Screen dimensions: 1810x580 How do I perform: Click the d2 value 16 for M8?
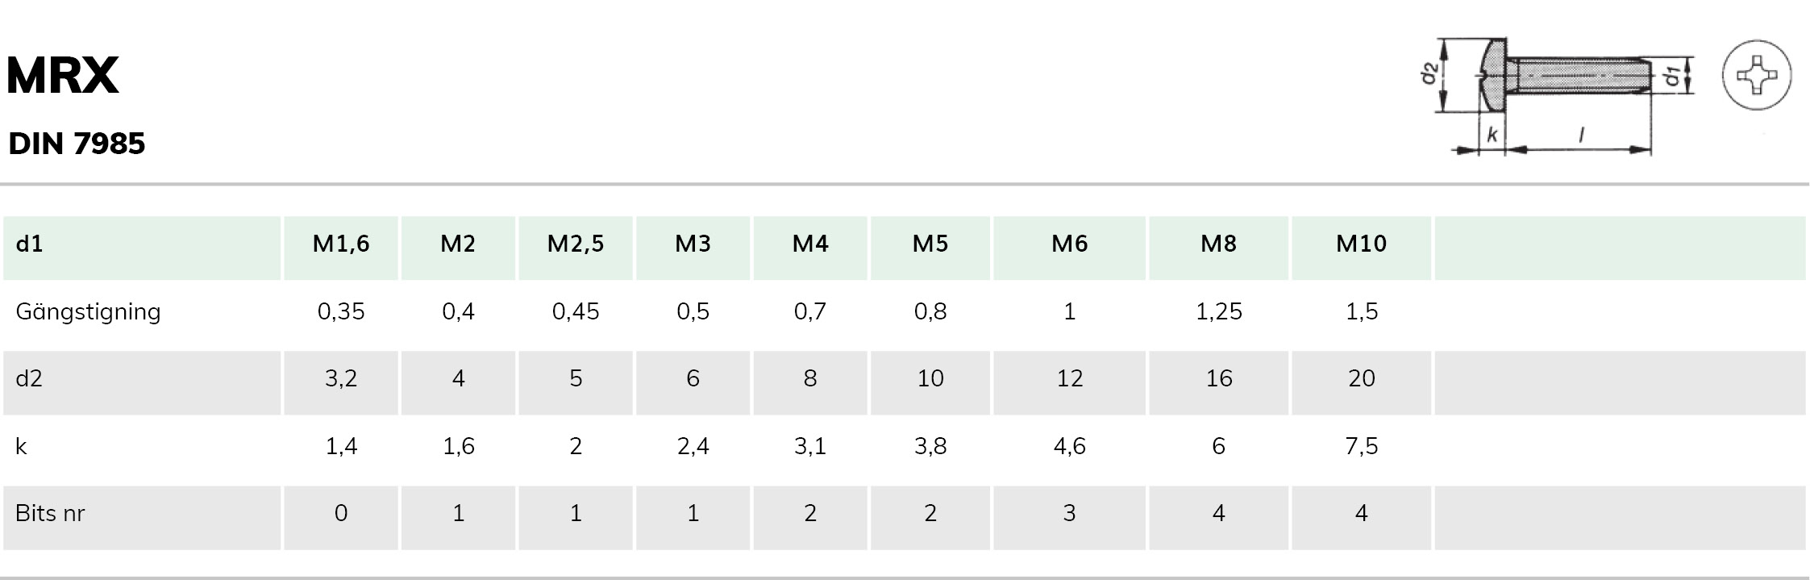tap(1219, 378)
